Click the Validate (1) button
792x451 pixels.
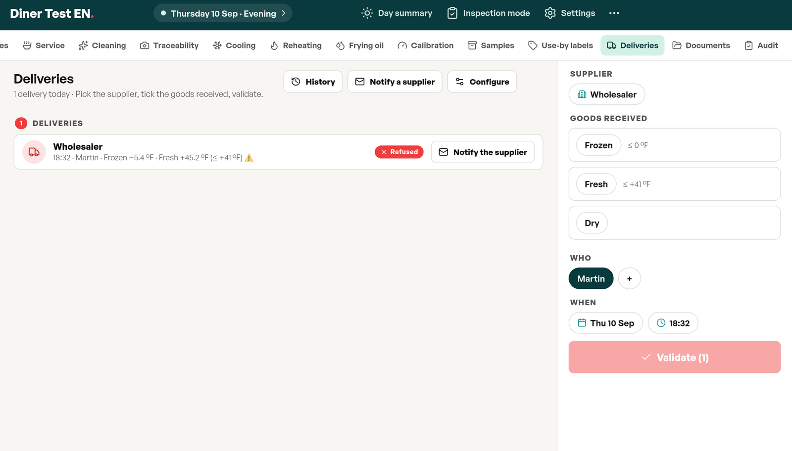click(675, 357)
